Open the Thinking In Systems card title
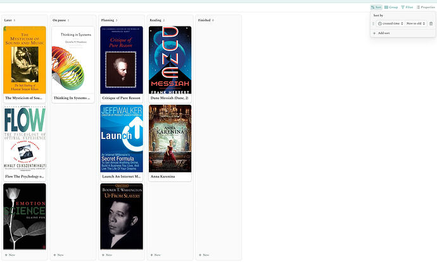 pos(72,98)
